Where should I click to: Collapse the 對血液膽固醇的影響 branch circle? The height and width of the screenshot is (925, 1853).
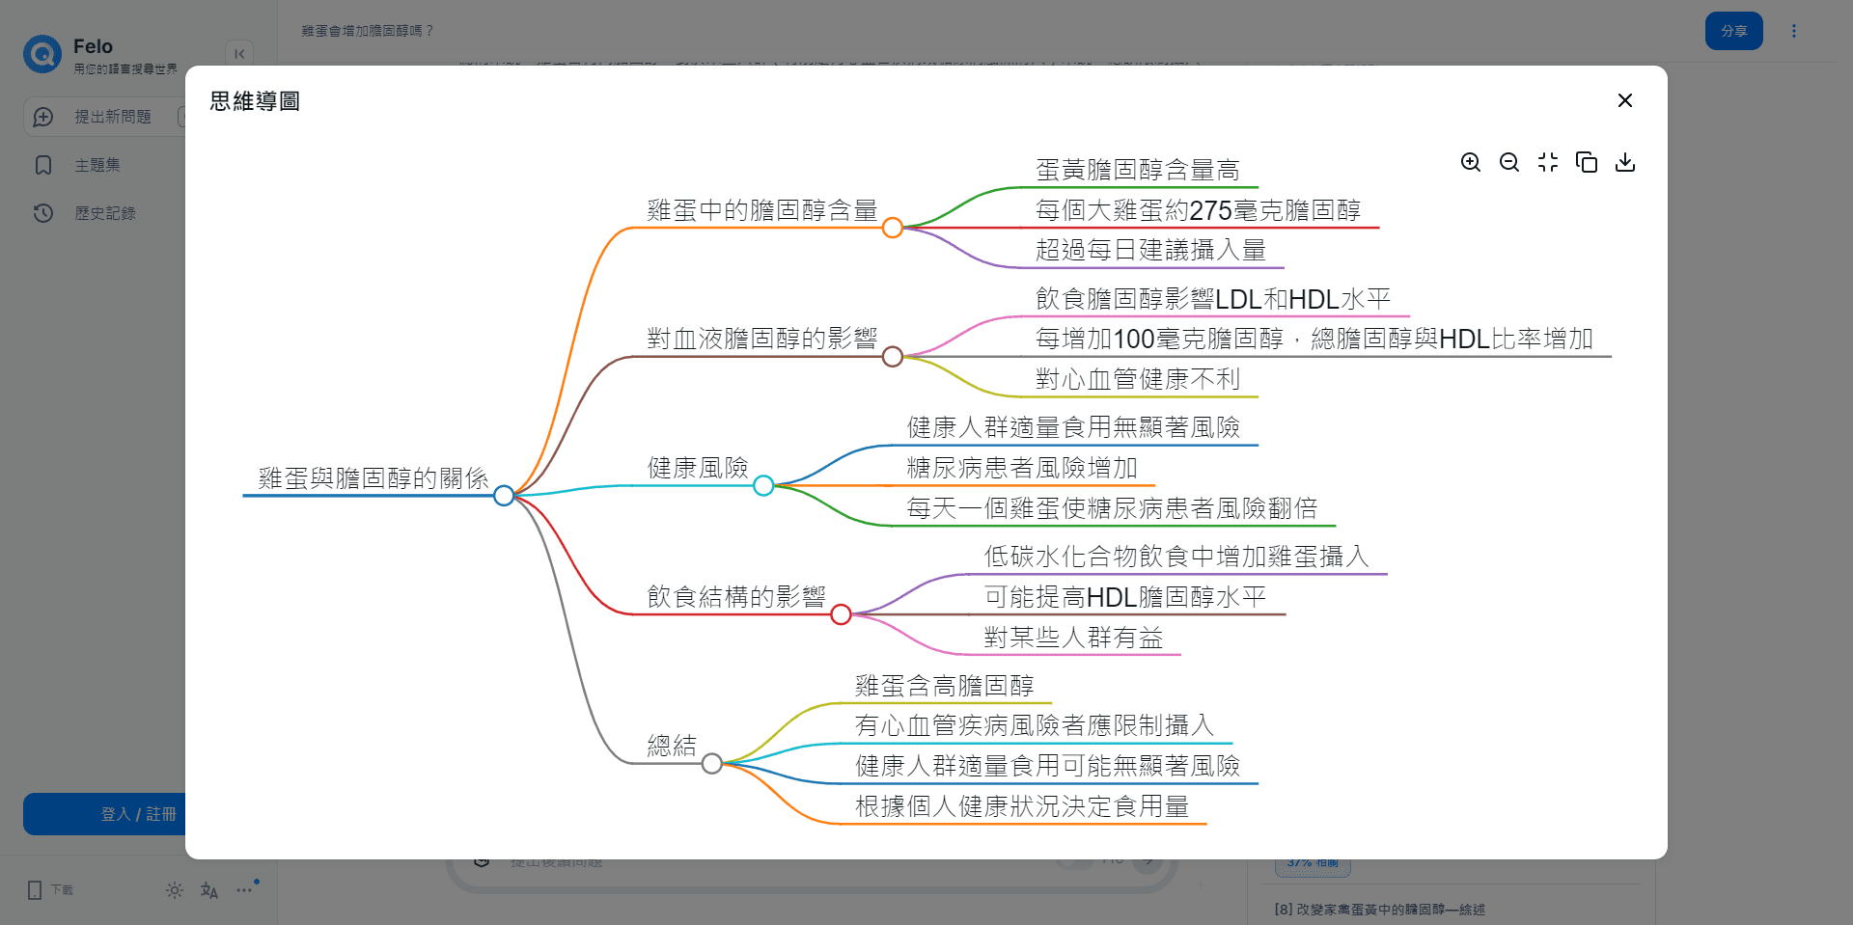[x=893, y=357]
